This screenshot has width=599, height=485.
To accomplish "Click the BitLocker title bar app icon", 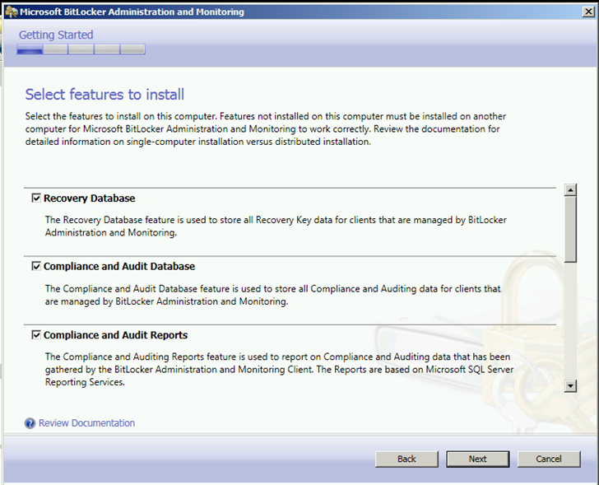I will pyautogui.click(x=11, y=12).
